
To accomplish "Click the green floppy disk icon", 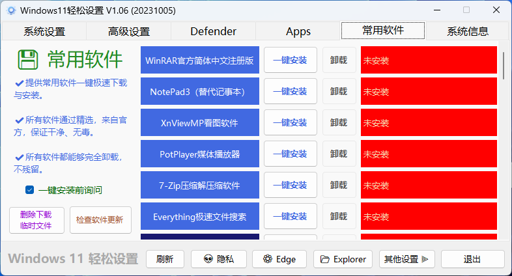I will [28, 60].
